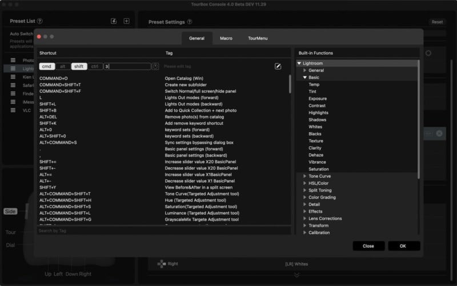Click the Close button in the dialog
Viewport: 457px width, 286px height.
tap(368, 246)
